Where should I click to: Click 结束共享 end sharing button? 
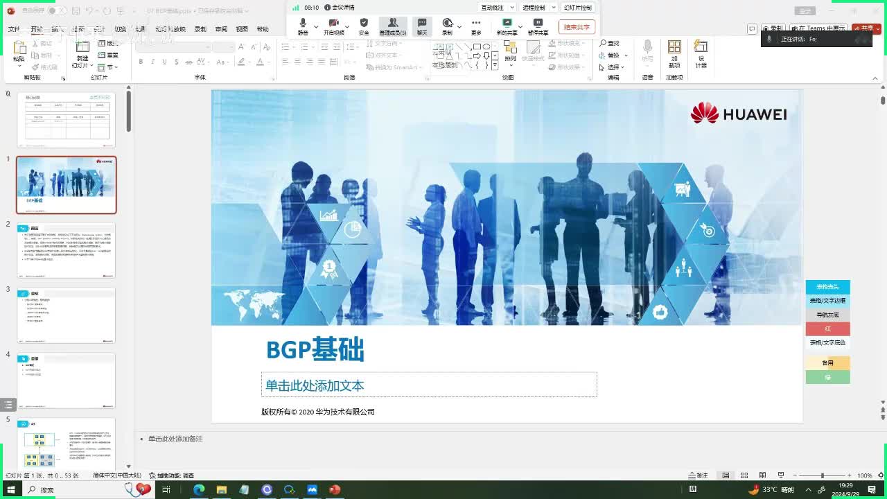[x=577, y=27]
